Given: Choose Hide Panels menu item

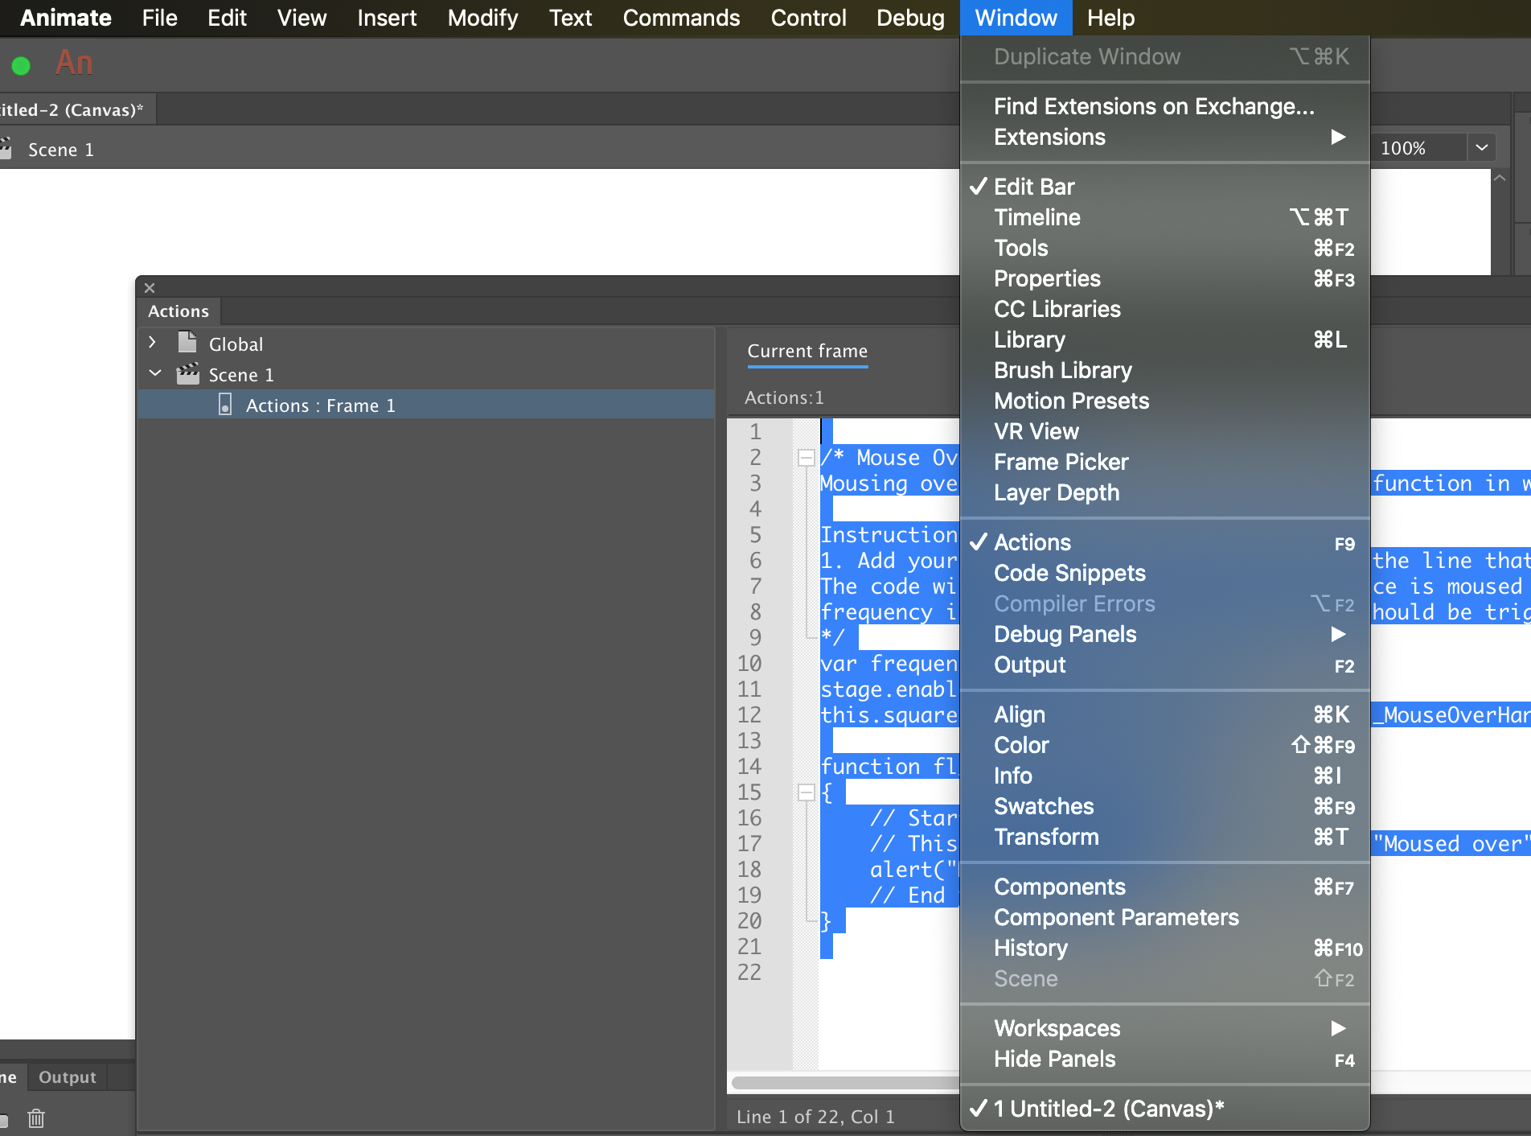Looking at the screenshot, I should [x=1165, y=1059].
